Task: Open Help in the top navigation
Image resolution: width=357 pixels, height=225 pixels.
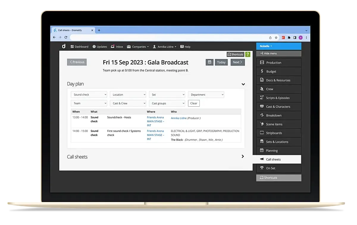Action: point(185,47)
